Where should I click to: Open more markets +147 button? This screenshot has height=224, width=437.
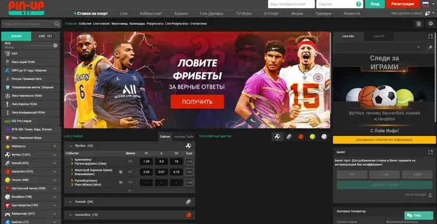click(189, 172)
